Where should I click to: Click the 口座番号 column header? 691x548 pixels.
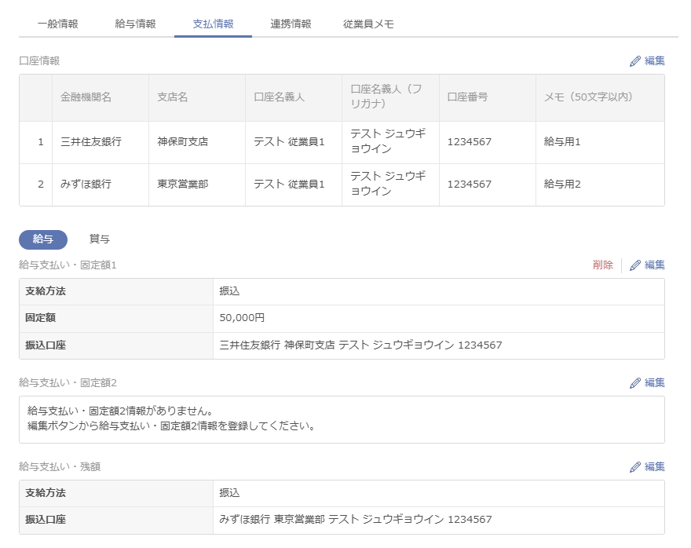point(468,97)
